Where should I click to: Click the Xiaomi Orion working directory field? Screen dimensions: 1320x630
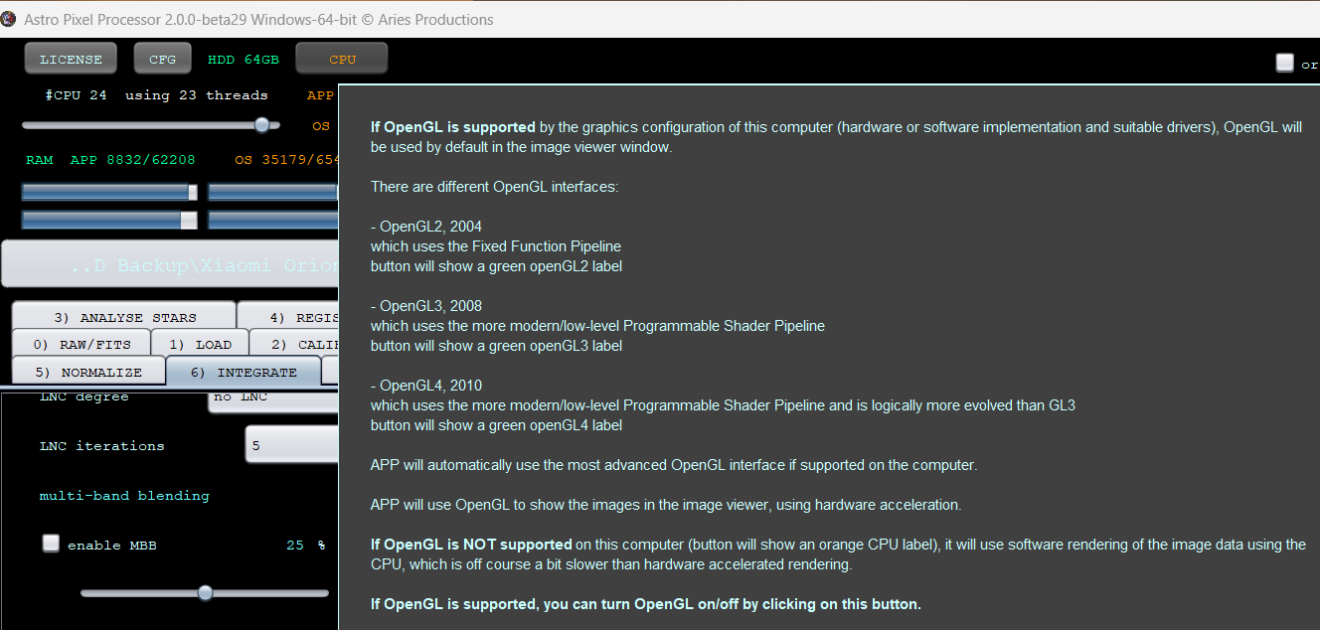coord(169,263)
